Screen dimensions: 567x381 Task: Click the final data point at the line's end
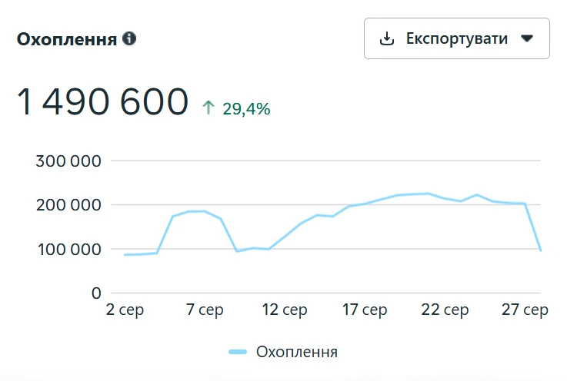(541, 250)
